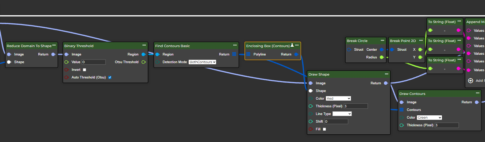Enable the Fill checkbox in Draw Shape
This screenshot has height=142, width=485.
[x=324, y=129]
